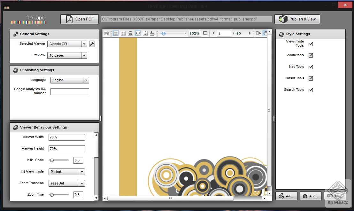354x211 pixels.
Task: Open the Language dropdown
Action: pyautogui.click(x=70, y=80)
